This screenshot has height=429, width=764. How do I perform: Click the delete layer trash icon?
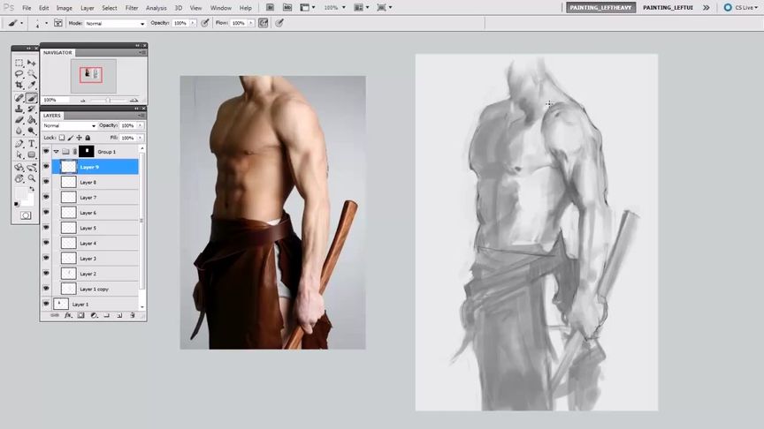(x=133, y=315)
